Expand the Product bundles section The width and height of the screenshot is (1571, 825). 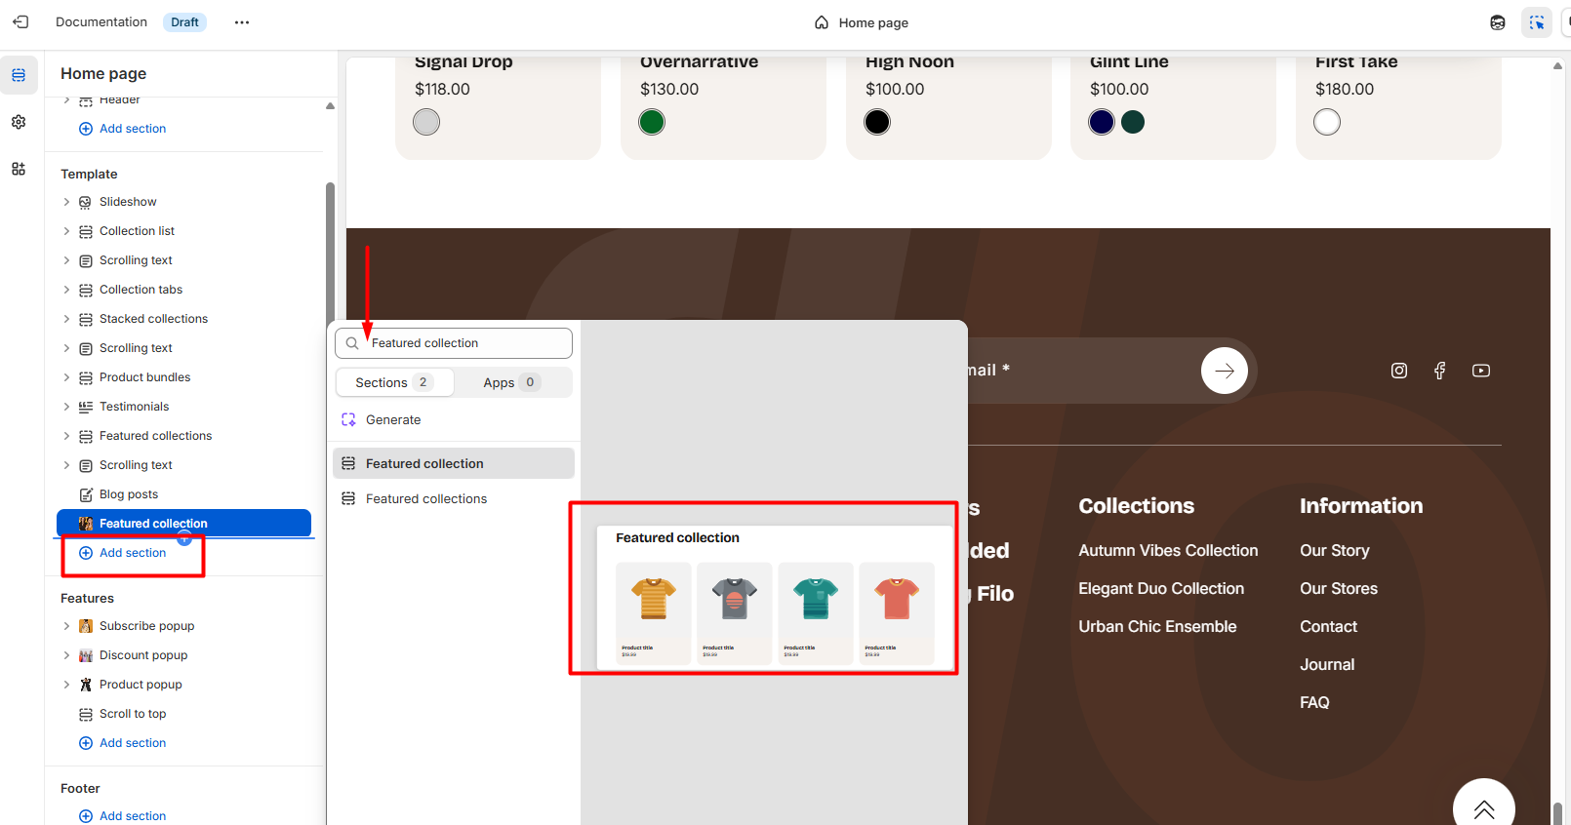[x=66, y=377]
